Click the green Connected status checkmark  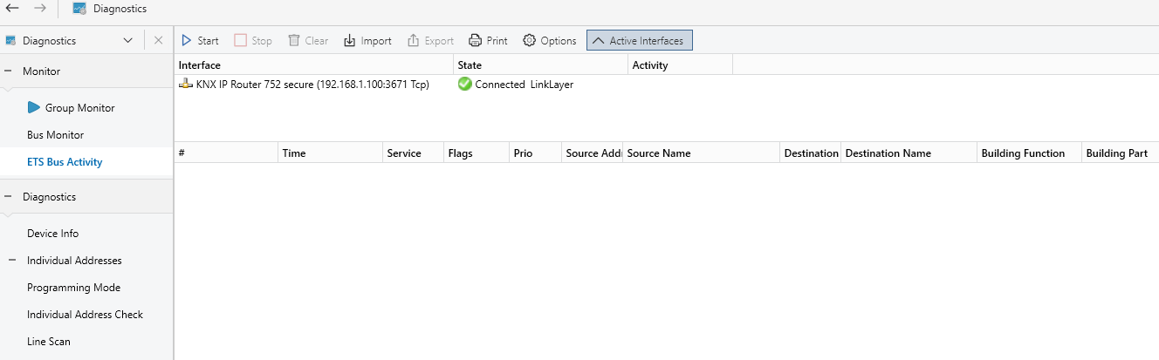tap(464, 85)
